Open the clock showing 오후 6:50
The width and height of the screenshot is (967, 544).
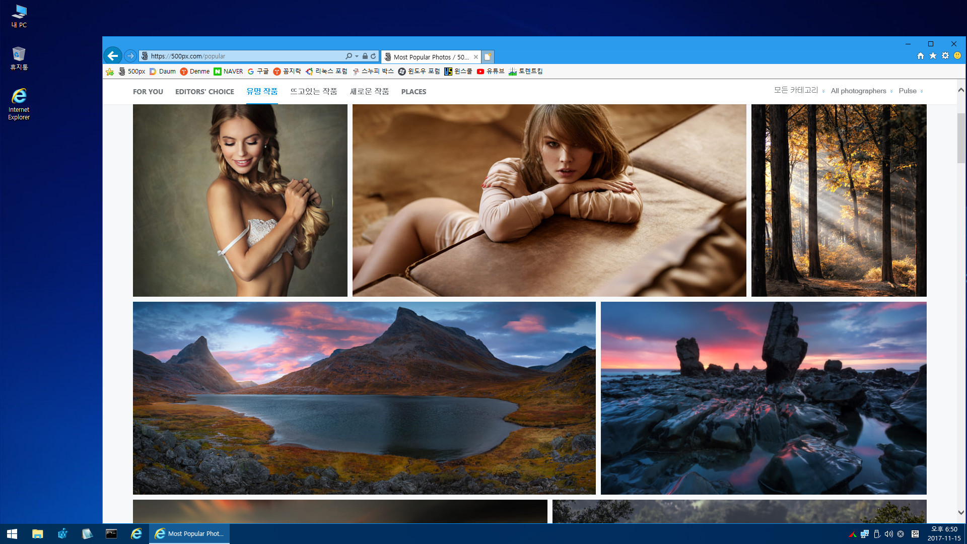coord(944,533)
